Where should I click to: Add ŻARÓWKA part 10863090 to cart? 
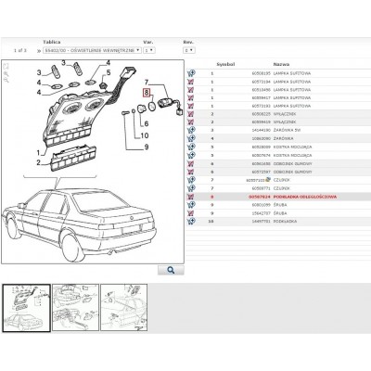(191, 138)
